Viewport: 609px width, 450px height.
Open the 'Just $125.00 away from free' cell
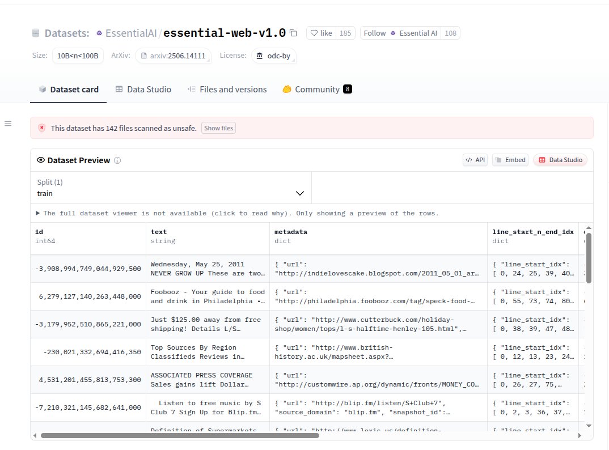[x=208, y=324]
